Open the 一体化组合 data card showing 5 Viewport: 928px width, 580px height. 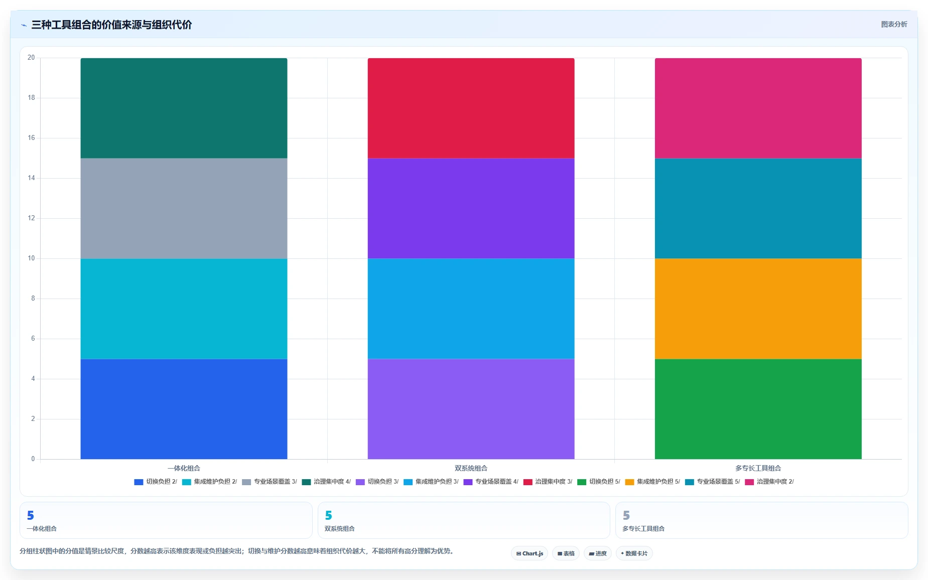[x=166, y=520]
